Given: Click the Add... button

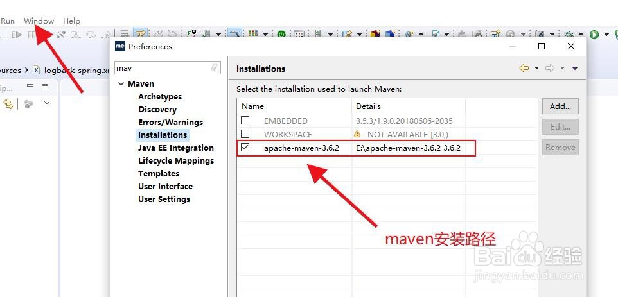Looking at the screenshot, I should tap(560, 106).
